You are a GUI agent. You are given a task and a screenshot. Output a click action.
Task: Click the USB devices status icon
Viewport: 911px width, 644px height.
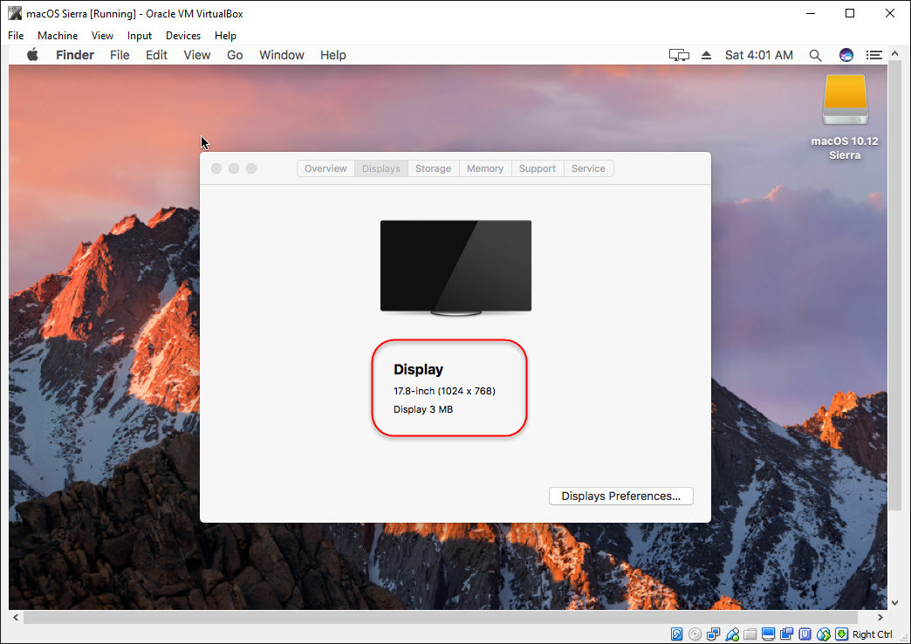click(733, 634)
